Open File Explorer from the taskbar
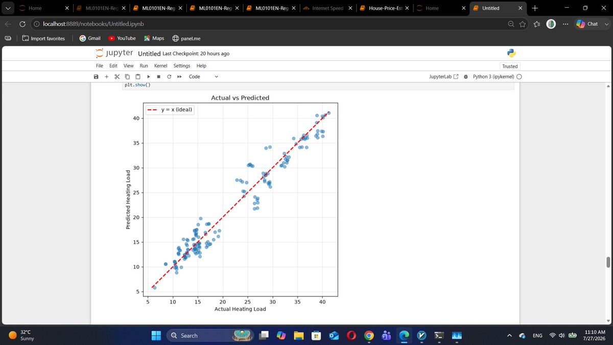Screen dimensions: 613x345 click(x=299, y=335)
